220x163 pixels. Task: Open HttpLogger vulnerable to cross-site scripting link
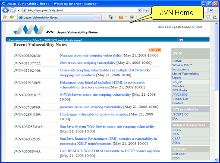click(x=94, y=114)
